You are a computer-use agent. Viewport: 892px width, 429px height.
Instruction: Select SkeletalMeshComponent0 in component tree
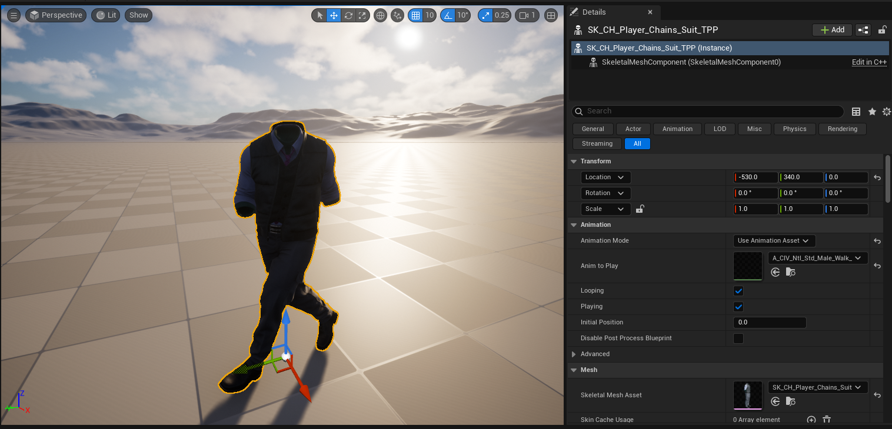point(691,62)
